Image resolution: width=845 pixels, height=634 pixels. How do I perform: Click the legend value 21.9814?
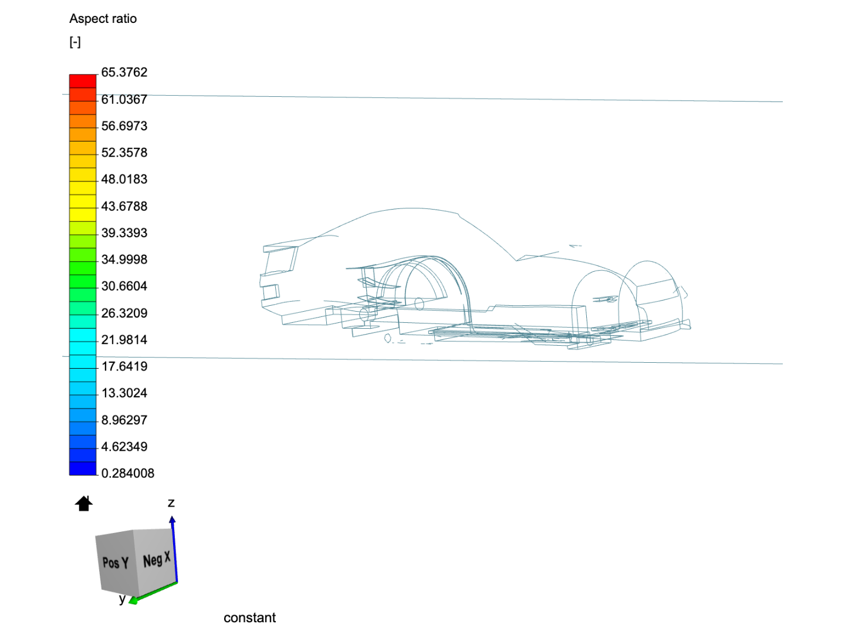pos(124,339)
